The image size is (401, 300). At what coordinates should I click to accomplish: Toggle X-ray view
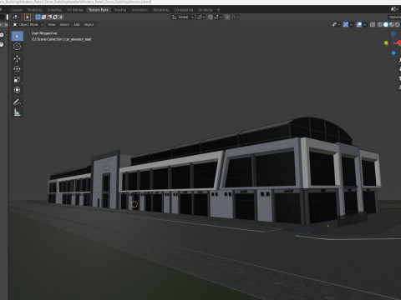[373, 25]
